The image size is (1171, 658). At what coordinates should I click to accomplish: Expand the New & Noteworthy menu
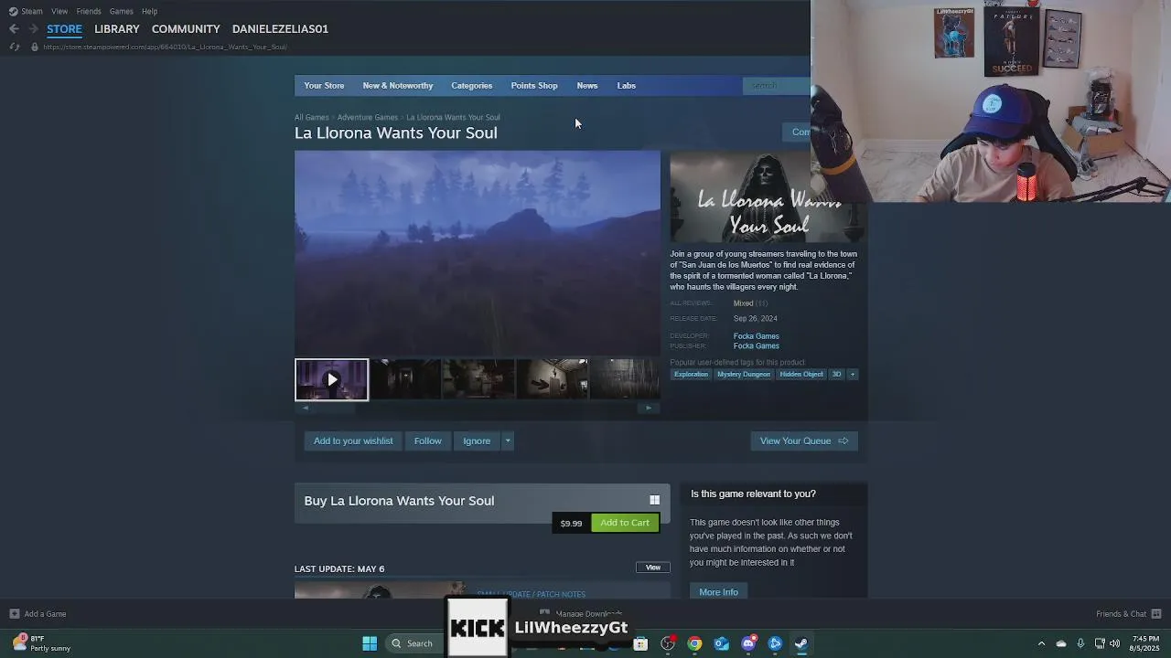398,86
